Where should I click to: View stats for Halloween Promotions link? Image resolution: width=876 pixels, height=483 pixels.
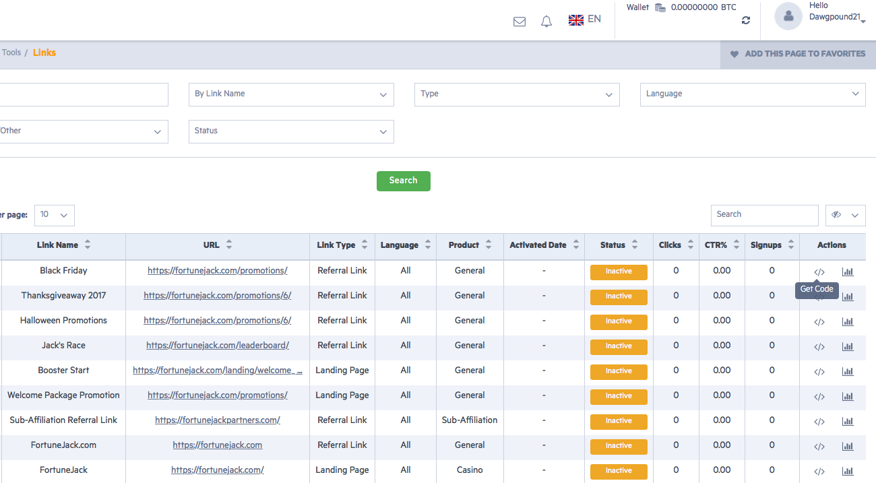click(x=848, y=322)
